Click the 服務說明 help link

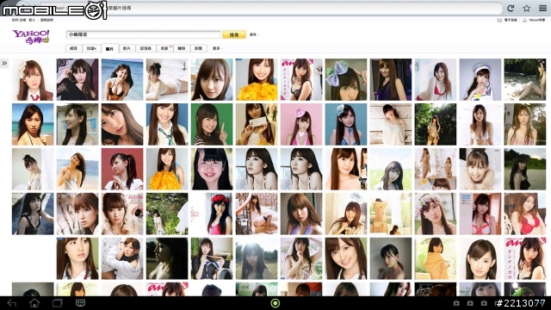(46, 20)
